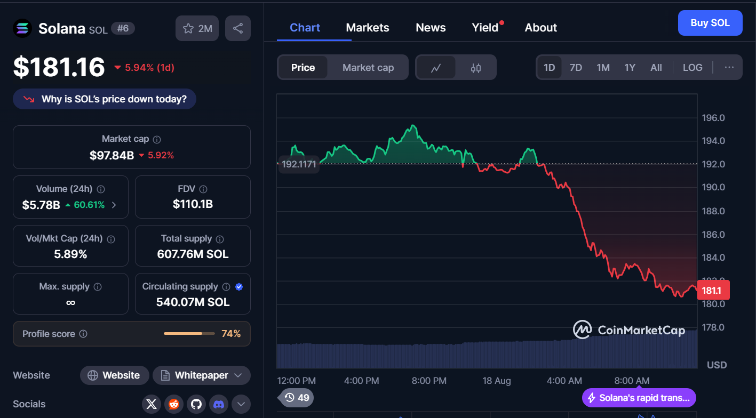This screenshot has height=418, width=756.
Task: Click the 540.07M SOL circulating supply value
Action: 193,302
